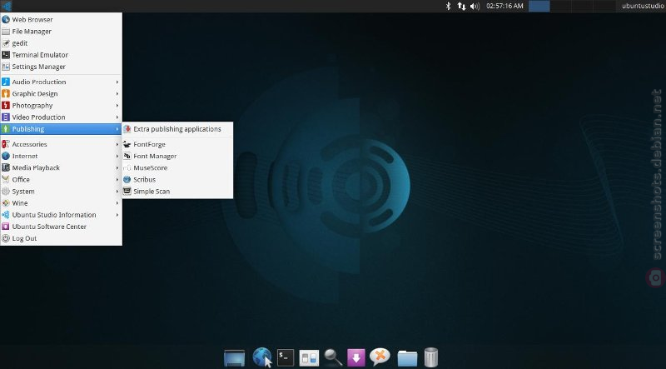Launch Web Browser from the menu
Screen dimensions: 666x369
61,19
